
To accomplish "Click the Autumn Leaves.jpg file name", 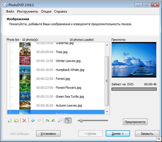I will click(x=69, y=106).
